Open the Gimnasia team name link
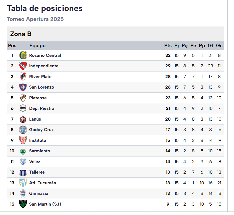 [39, 193]
